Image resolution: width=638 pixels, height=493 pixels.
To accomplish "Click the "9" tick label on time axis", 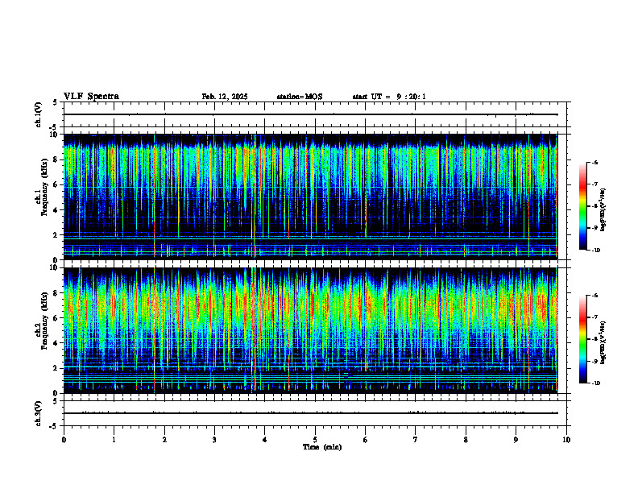I will click(516, 440).
